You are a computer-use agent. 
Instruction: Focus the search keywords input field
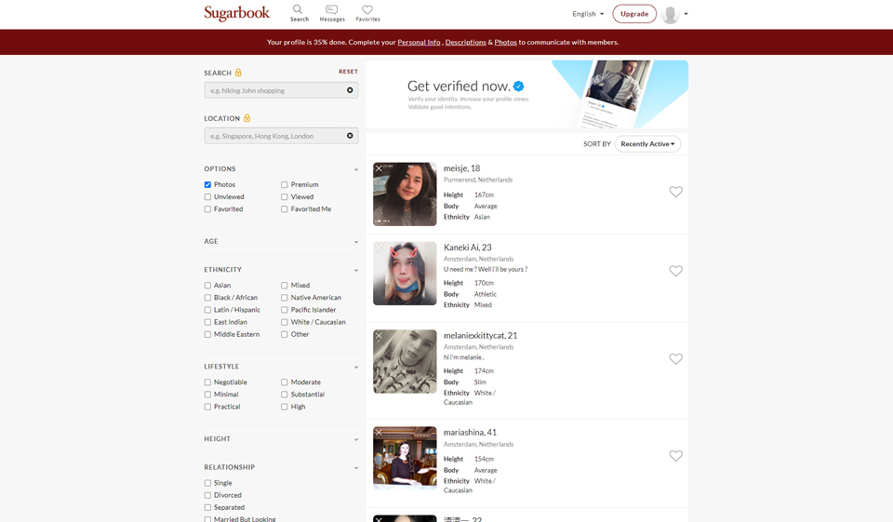coord(281,90)
